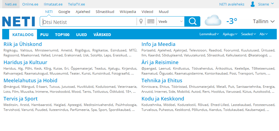Expand the Tallinn city selector
Screen dimensions: 279x131
264,21
